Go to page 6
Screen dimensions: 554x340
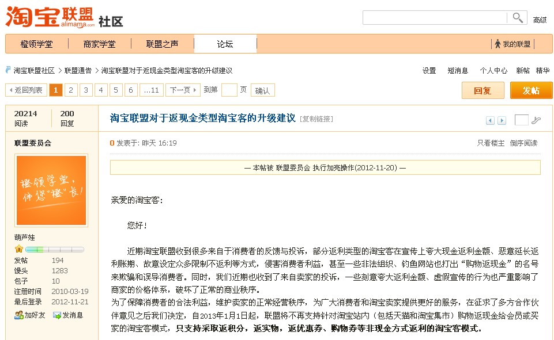click(131, 90)
